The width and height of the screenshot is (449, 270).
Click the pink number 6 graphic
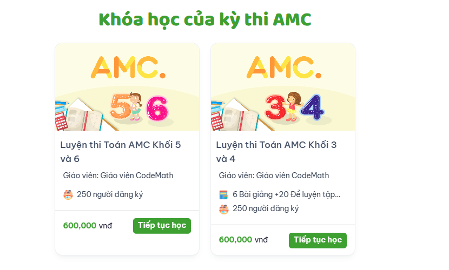coord(157,109)
